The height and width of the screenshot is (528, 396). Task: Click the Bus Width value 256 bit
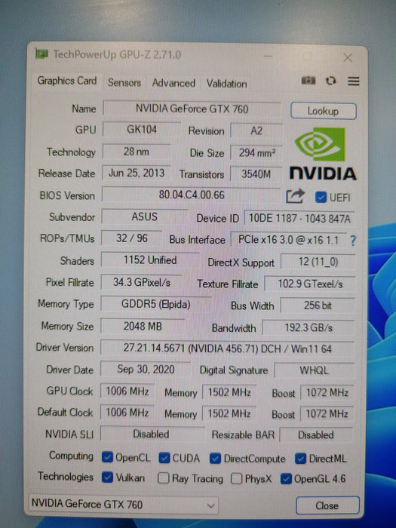[x=318, y=305]
